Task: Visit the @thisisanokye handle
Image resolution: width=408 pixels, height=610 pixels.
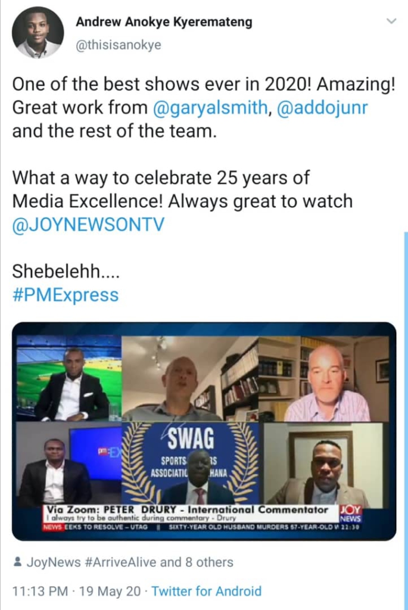Action: coord(119,45)
